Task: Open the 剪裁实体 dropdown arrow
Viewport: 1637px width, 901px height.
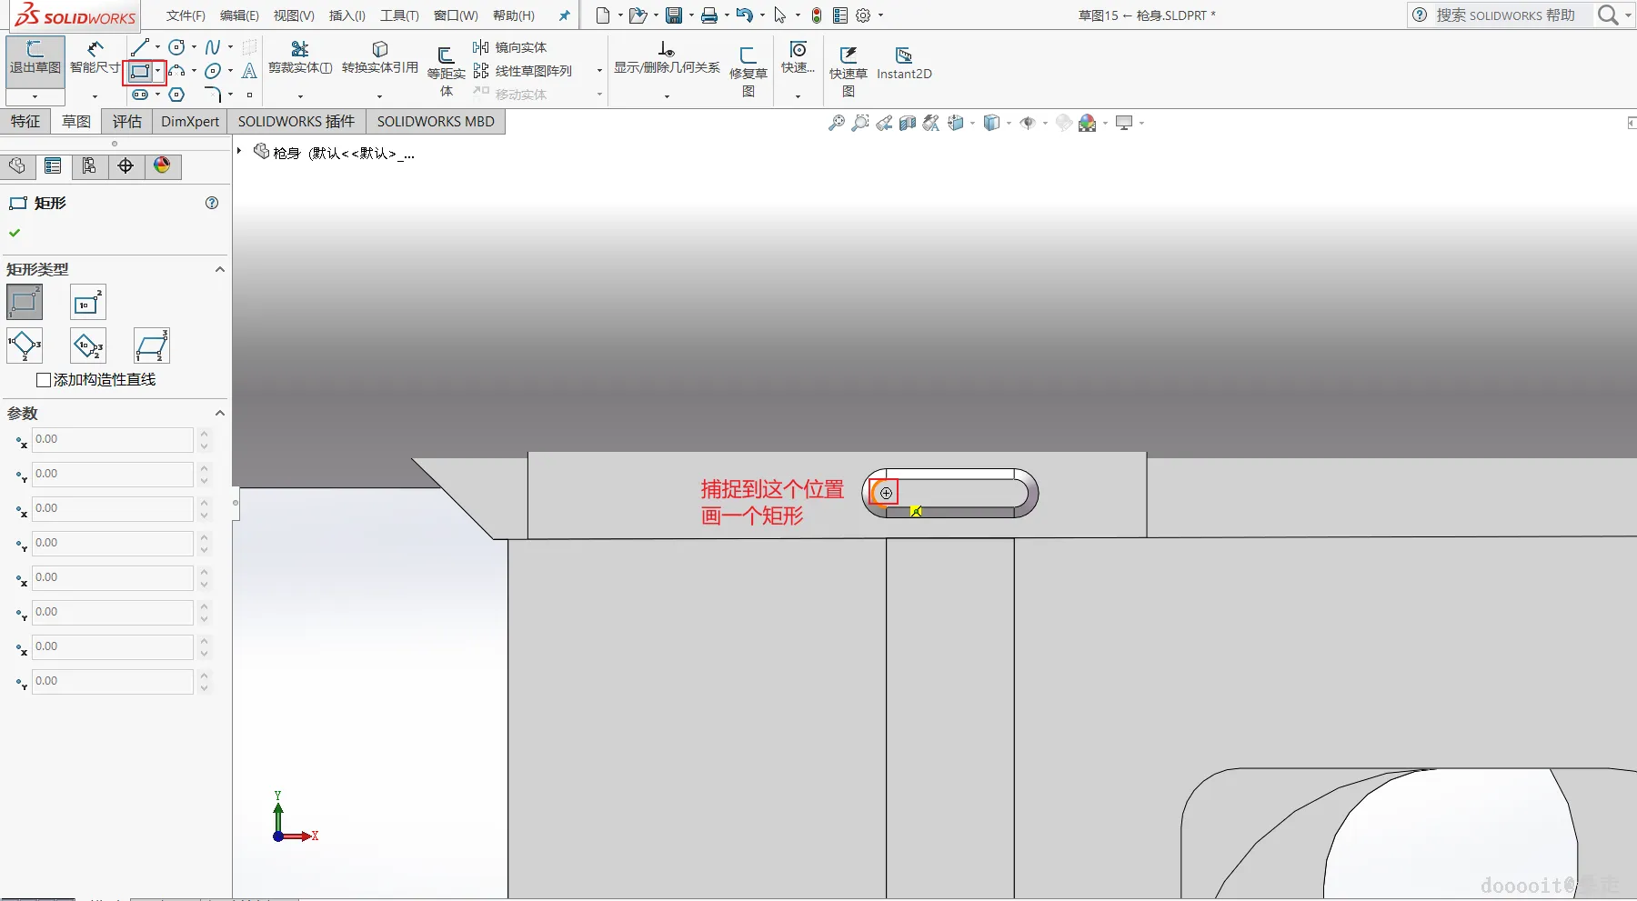Action: pos(300,95)
